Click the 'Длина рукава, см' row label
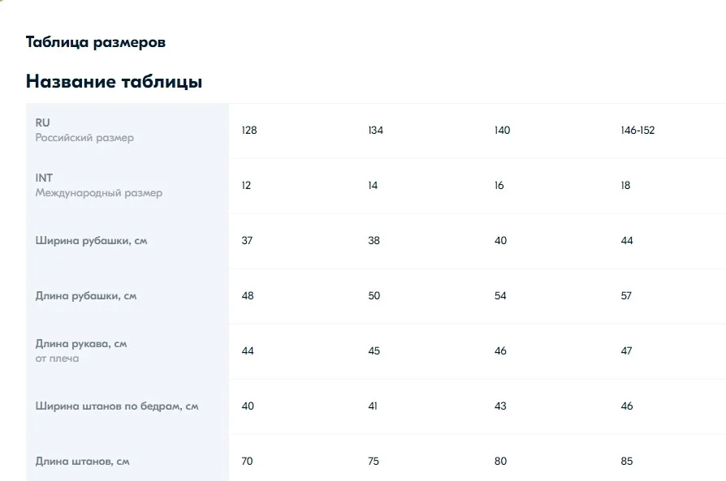Viewport: 726px width, 481px height. (x=81, y=344)
